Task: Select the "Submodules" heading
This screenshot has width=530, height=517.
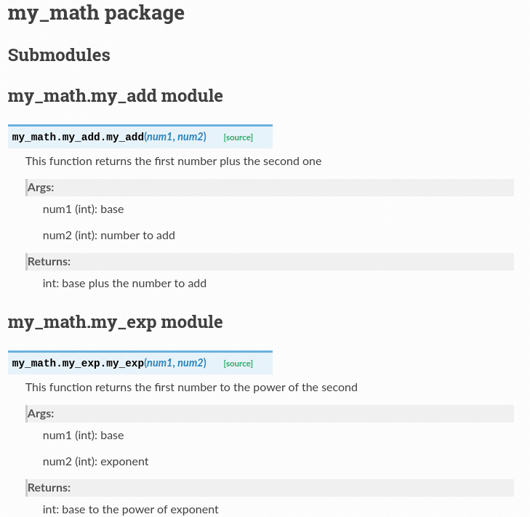Action: (x=59, y=55)
